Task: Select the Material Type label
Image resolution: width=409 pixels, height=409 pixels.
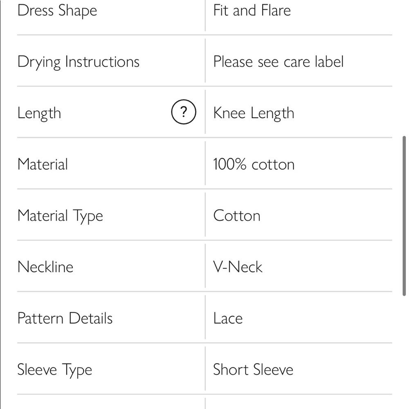Action: [60, 216]
